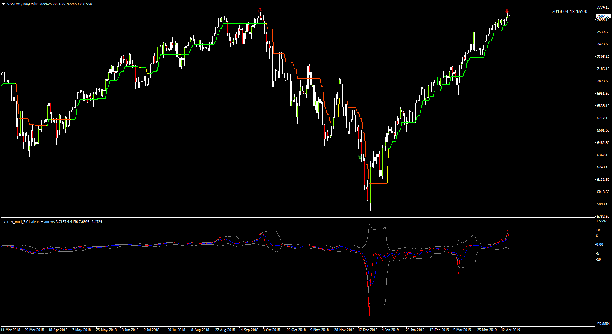Viewport: 612px width, 334px height.
Task: Click the 2 Jul 2018 date label
Action: click(152, 330)
